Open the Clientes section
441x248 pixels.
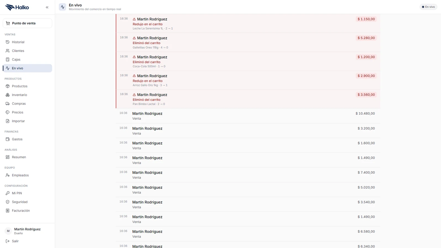coord(27,51)
